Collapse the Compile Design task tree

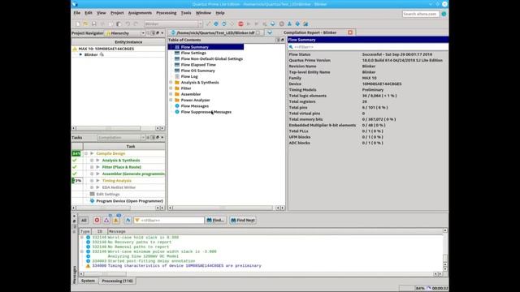click(86, 153)
